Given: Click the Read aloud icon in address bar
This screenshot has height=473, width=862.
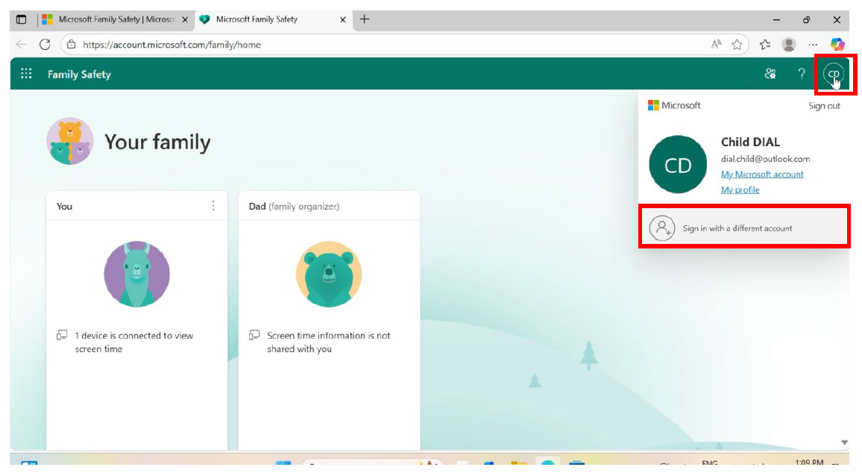Looking at the screenshot, I should tap(717, 45).
